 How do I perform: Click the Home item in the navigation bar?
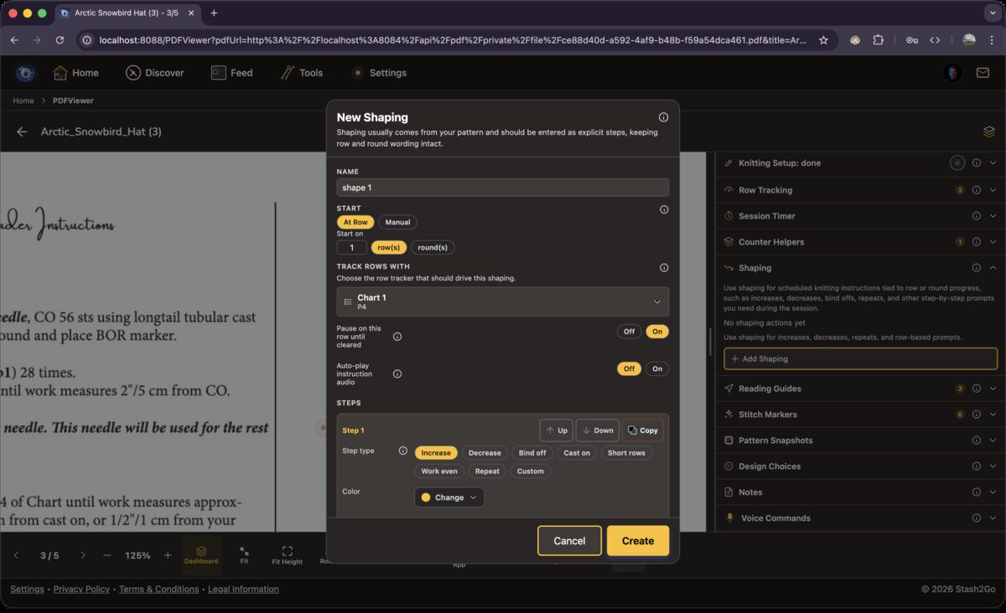[x=76, y=73]
